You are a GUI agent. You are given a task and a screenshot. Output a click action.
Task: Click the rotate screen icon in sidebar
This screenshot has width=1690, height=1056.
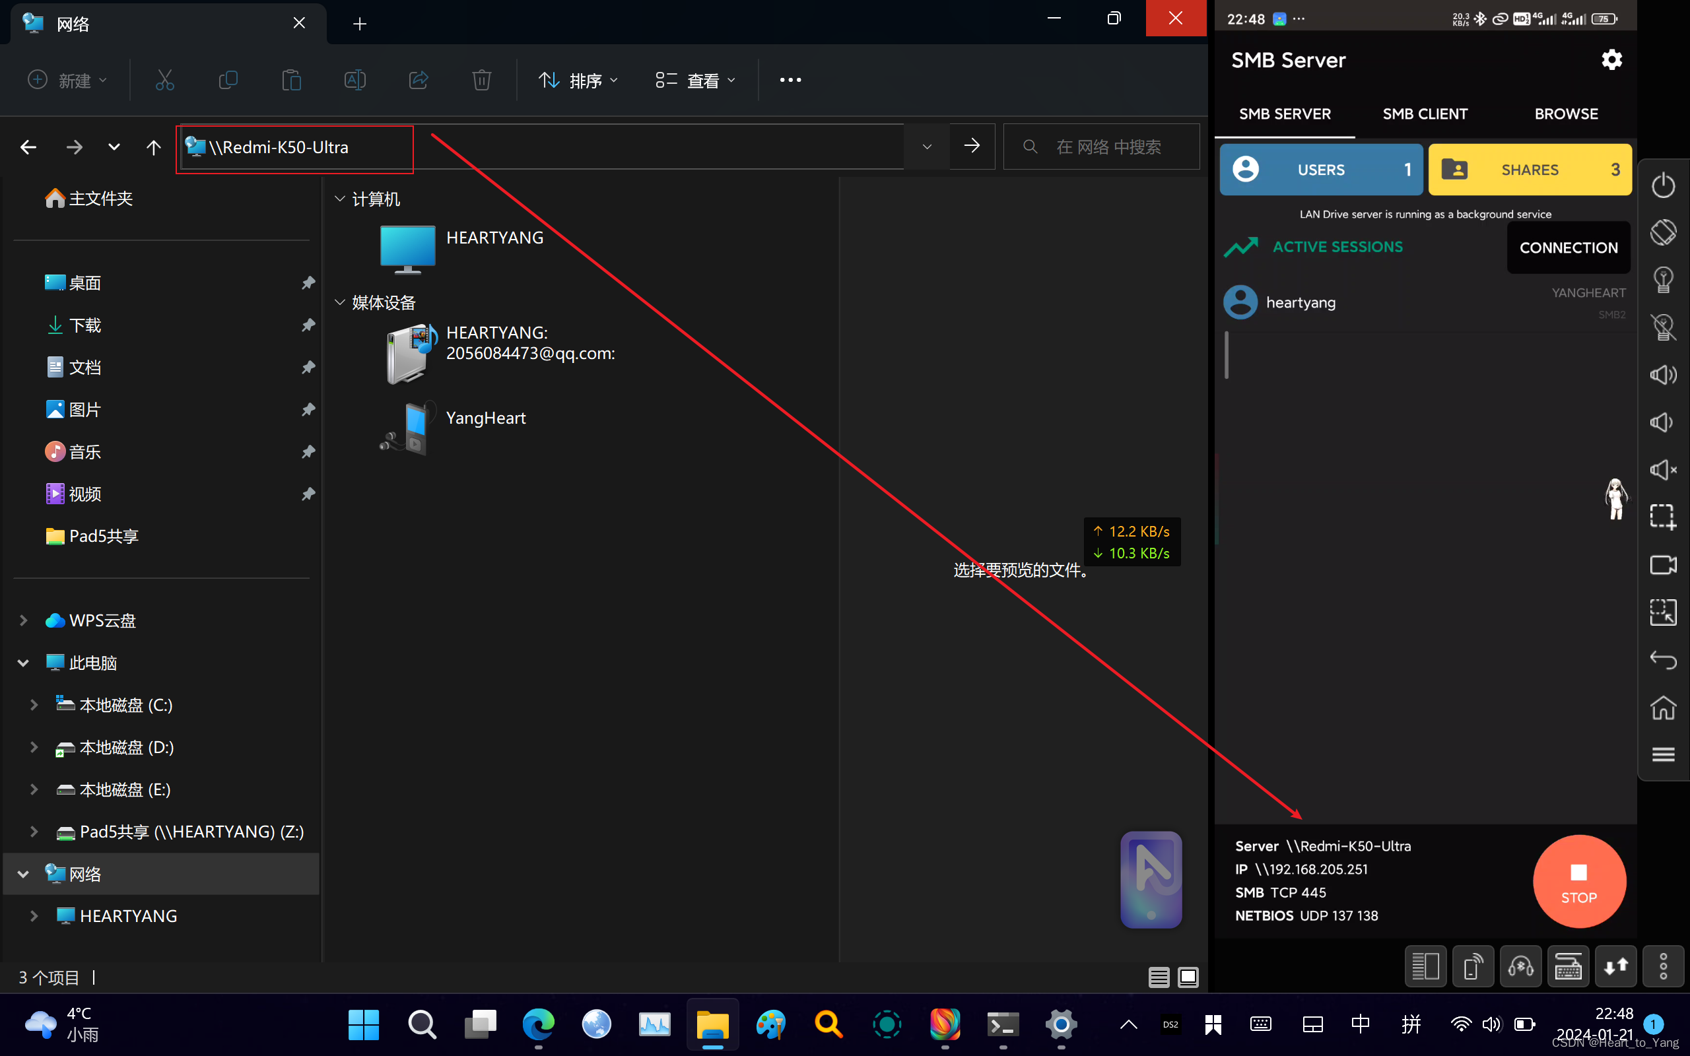pyautogui.click(x=1663, y=232)
